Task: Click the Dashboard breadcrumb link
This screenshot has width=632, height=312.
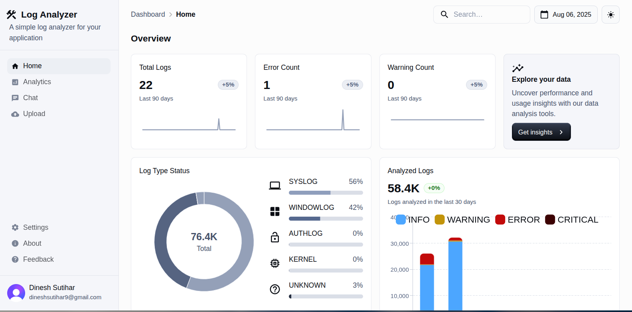Action: pos(148,14)
